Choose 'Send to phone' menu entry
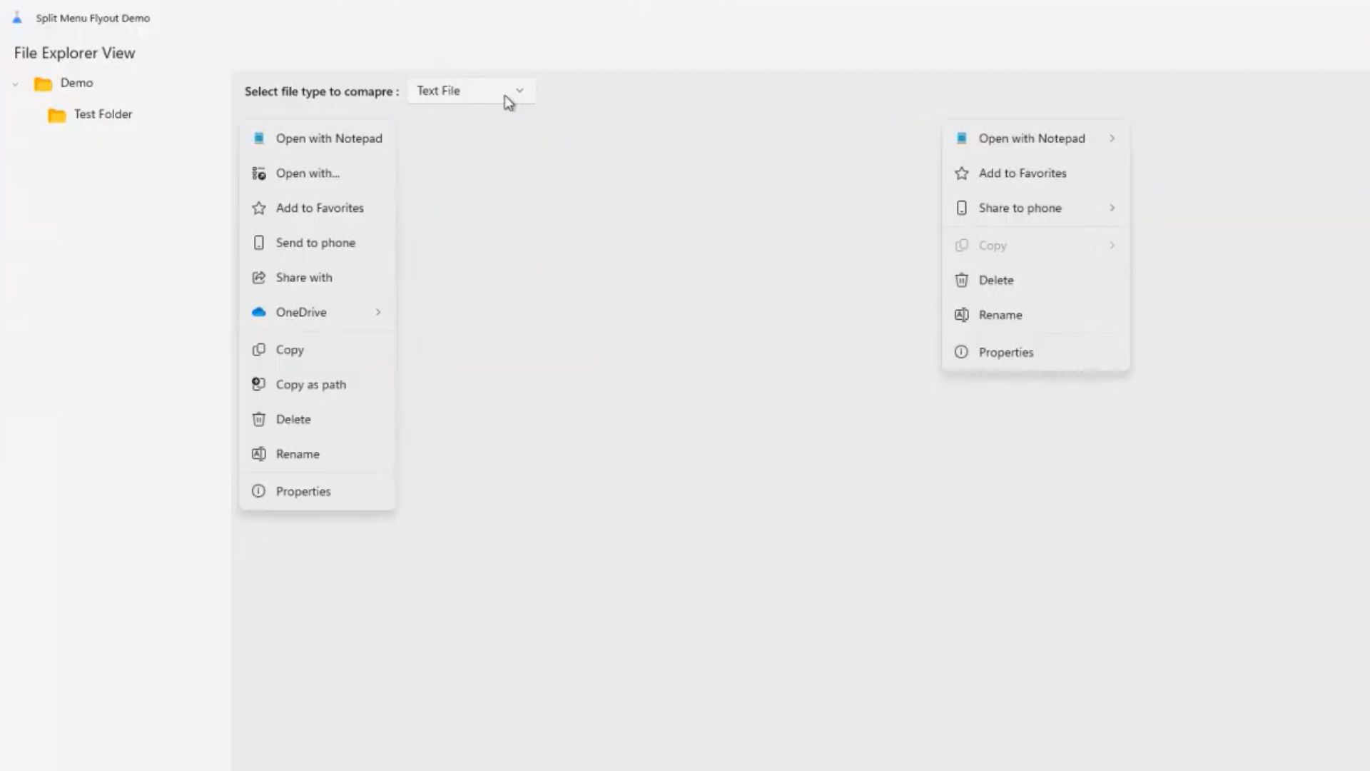Screen dimensions: 1370x771 click(318, 243)
